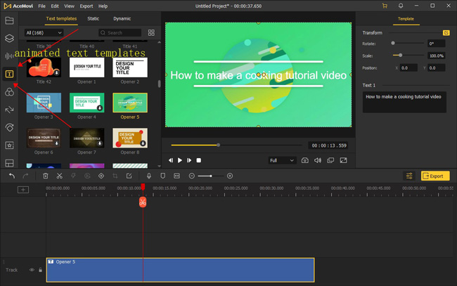The height and width of the screenshot is (286, 457).
Task: Switch to the Dynamic tab
Action: point(122,19)
